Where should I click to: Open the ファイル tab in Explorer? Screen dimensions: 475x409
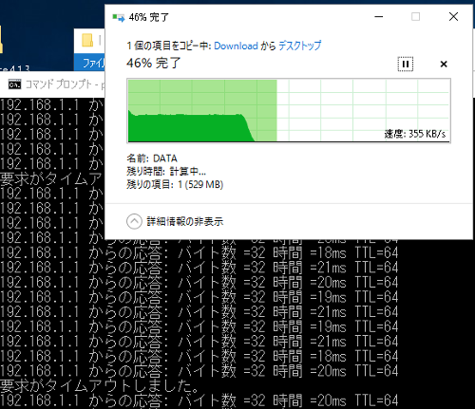point(92,64)
